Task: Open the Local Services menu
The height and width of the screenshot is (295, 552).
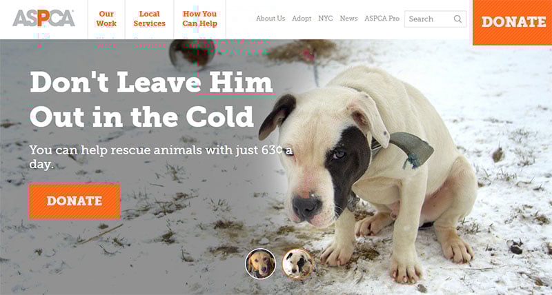Action: click(x=149, y=19)
